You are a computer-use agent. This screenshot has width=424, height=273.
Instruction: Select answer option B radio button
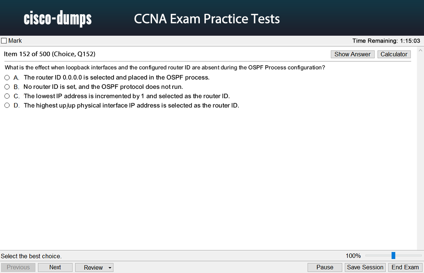7,87
